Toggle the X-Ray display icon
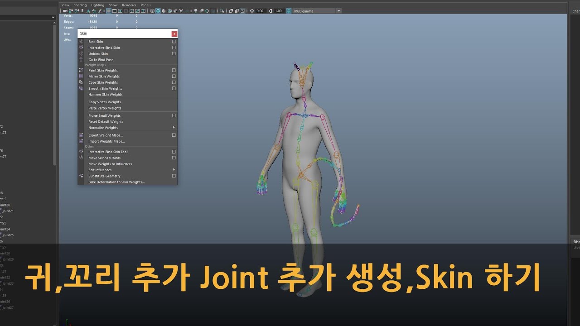 [231, 11]
